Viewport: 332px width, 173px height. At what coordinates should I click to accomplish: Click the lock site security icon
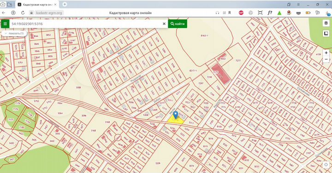(31, 13)
